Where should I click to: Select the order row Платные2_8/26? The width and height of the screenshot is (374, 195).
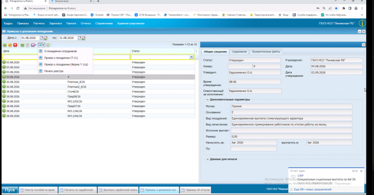(98, 87)
